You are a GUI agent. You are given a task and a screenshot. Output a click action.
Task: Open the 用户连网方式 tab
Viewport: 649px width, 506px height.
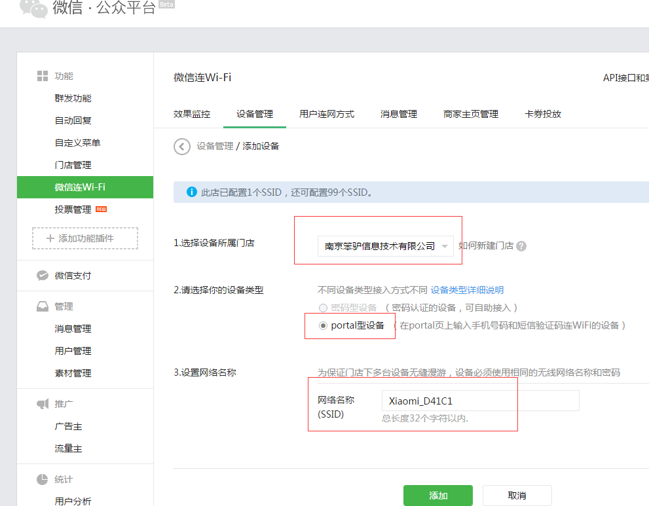(x=327, y=114)
